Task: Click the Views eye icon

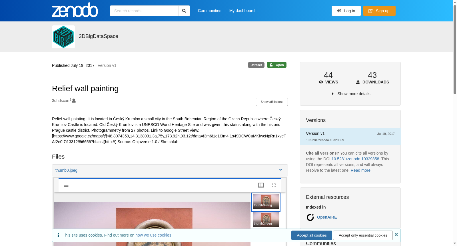Action: point(321,82)
